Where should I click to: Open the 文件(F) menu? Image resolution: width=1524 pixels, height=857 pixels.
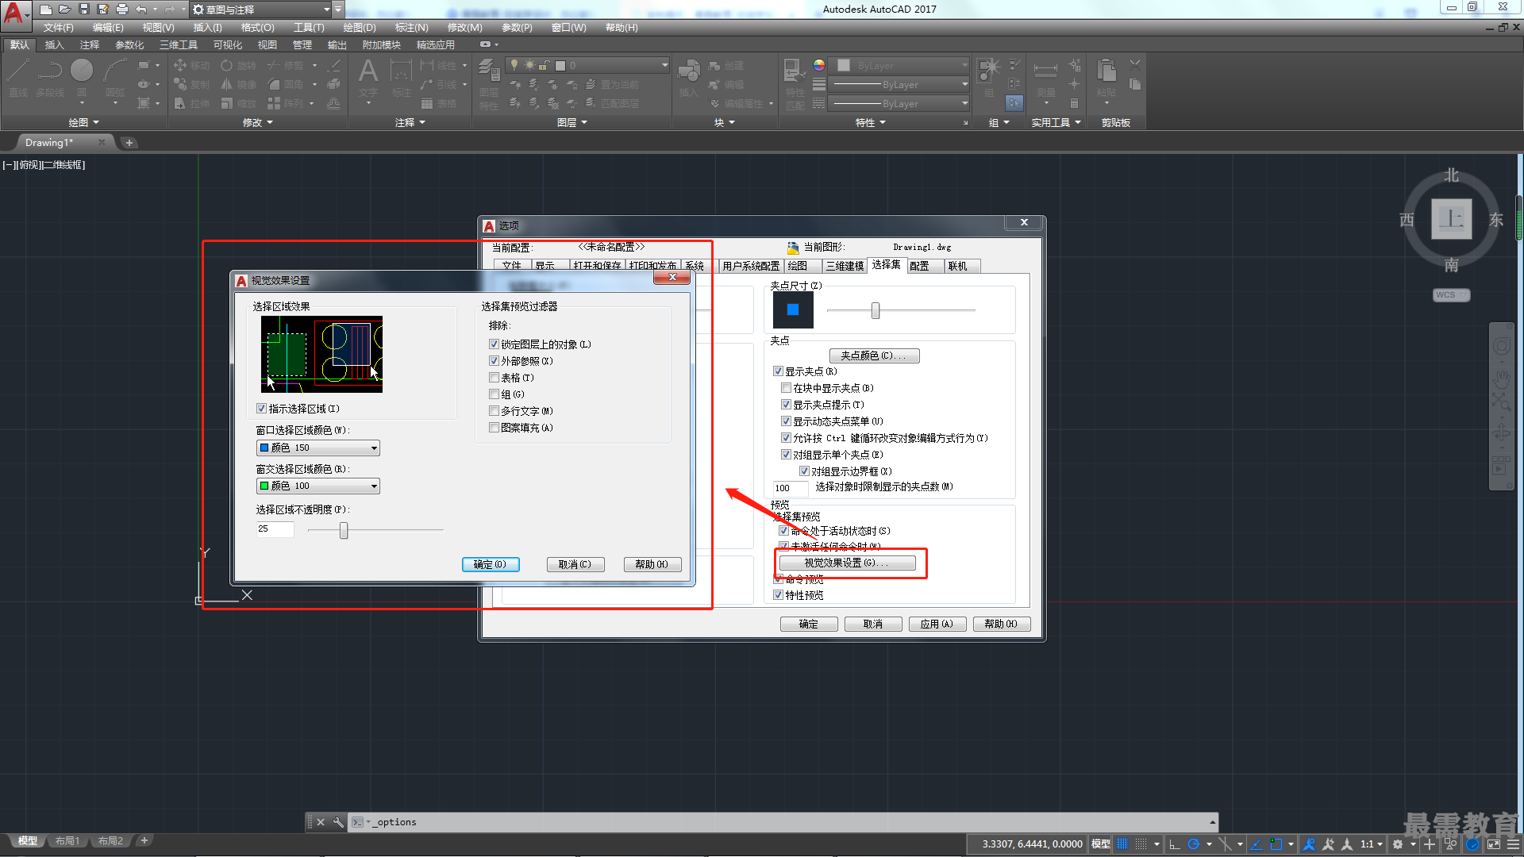click(58, 28)
